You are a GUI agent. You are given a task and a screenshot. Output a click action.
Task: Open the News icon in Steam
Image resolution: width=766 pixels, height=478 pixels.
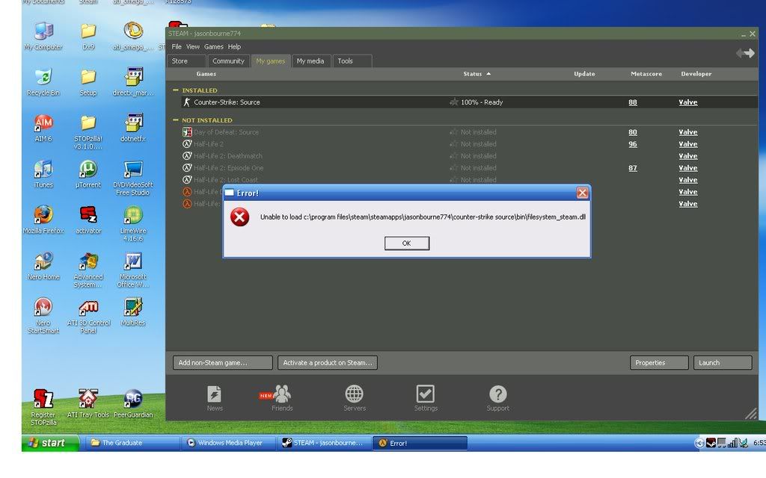click(215, 399)
